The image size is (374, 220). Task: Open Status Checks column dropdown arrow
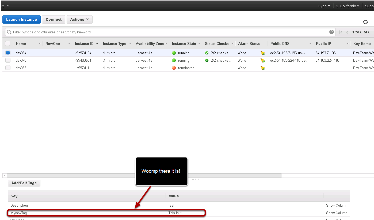pyautogui.click(x=232, y=44)
